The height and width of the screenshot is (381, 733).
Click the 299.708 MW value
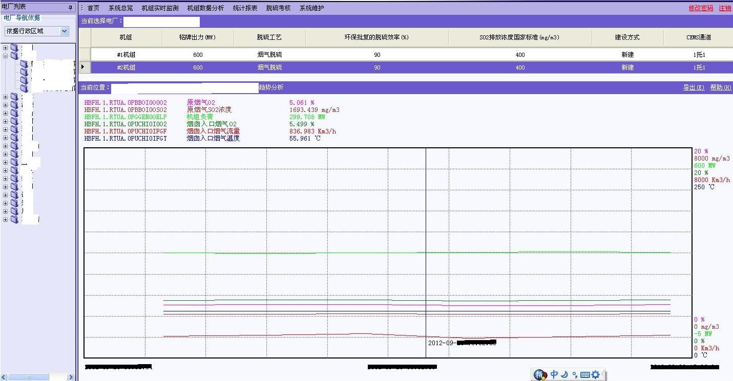click(307, 117)
